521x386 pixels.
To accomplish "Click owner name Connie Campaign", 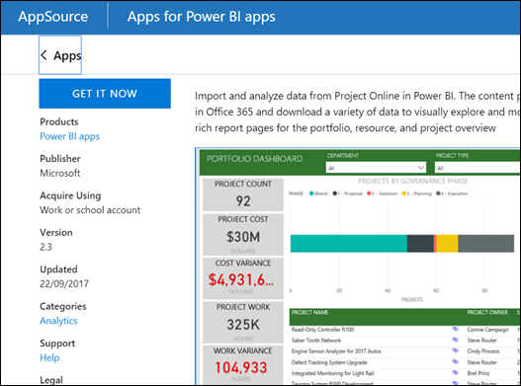I will [487, 330].
